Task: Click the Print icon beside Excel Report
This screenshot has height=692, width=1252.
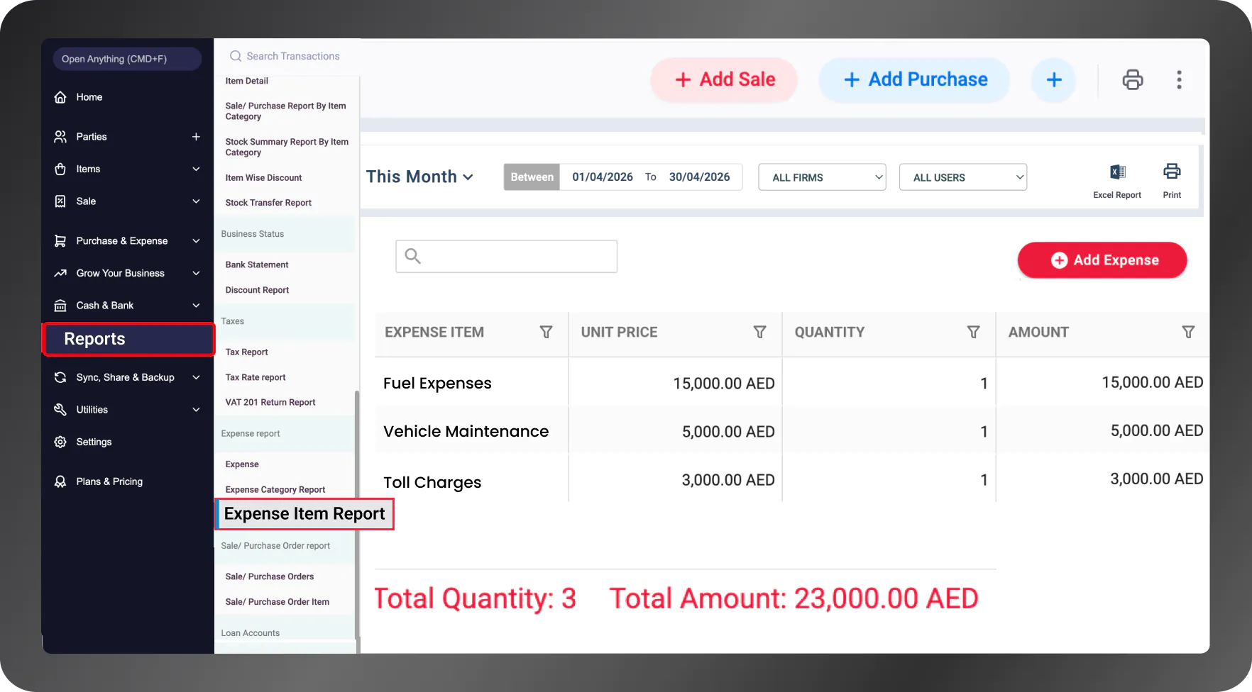Action: coord(1172,172)
